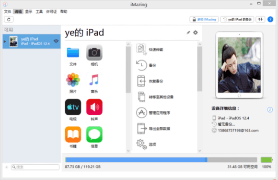Click iMazing app logo in title bar
The width and height of the screenshot is (278, 180).
click(5, 4)
